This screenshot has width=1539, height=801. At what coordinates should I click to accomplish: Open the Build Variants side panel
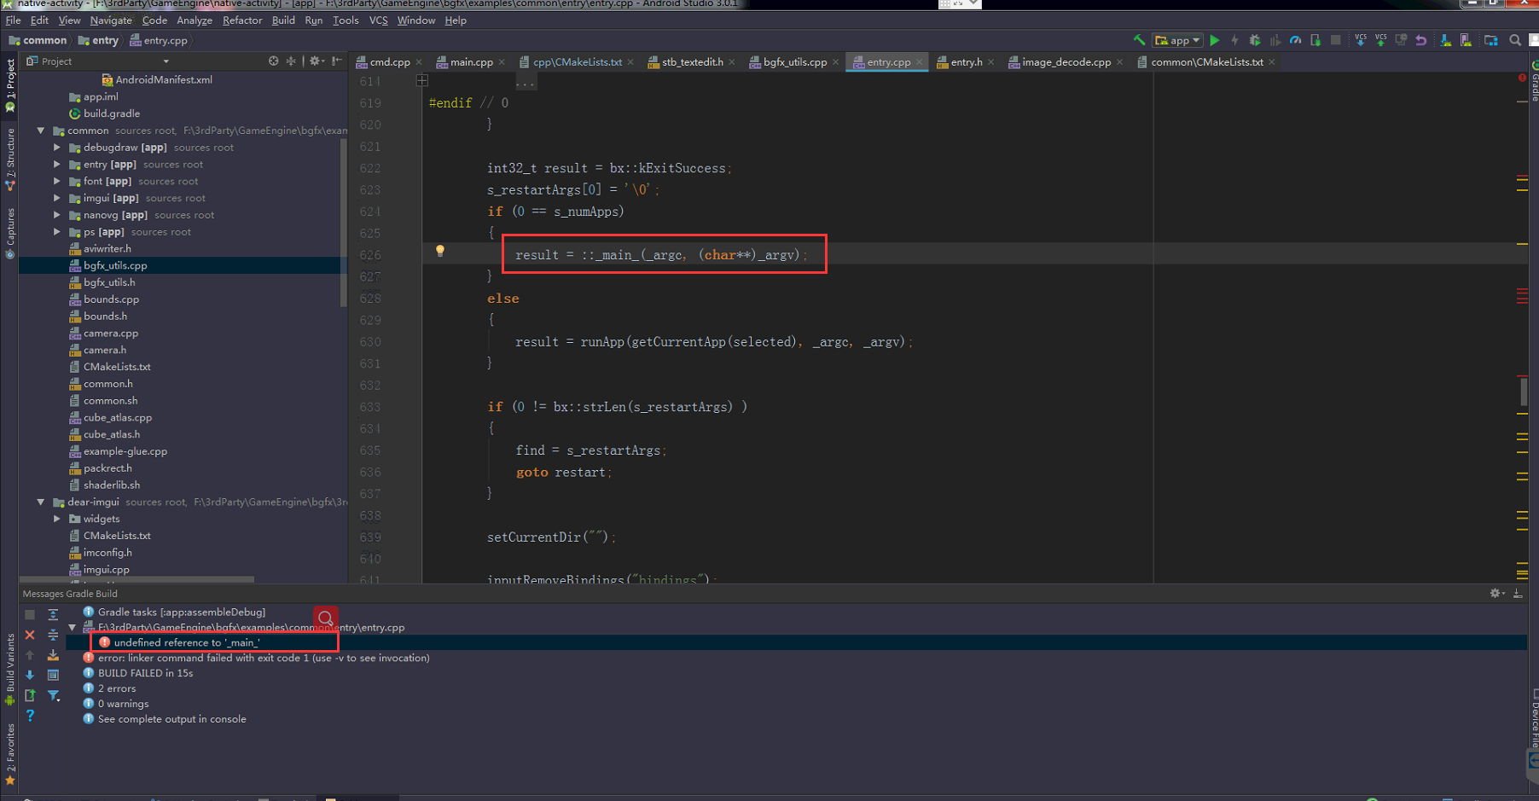[x=9, y=669]
